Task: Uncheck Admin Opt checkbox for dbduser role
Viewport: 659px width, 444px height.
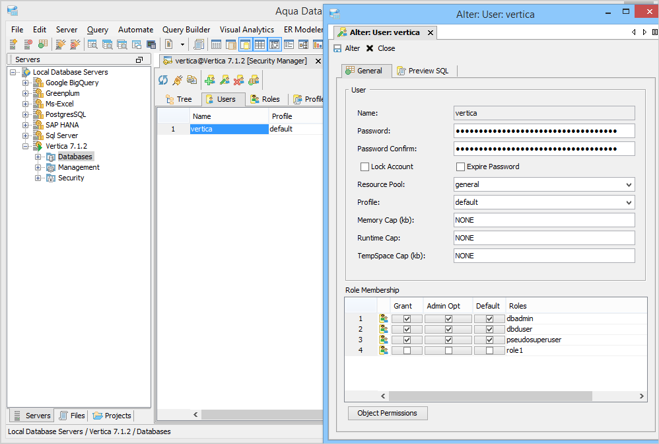Action: click(x=448, y=329)
